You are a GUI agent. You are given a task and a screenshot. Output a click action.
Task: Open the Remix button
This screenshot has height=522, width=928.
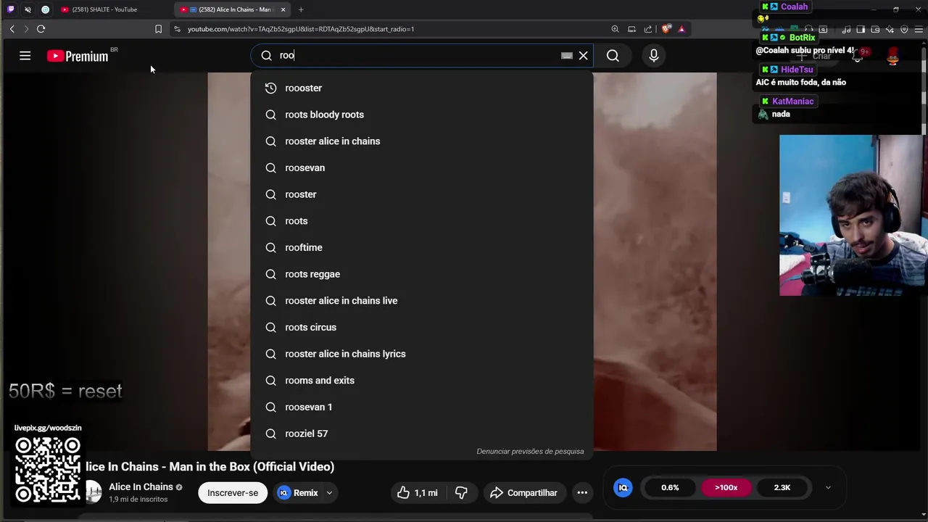tap(298, 493)
